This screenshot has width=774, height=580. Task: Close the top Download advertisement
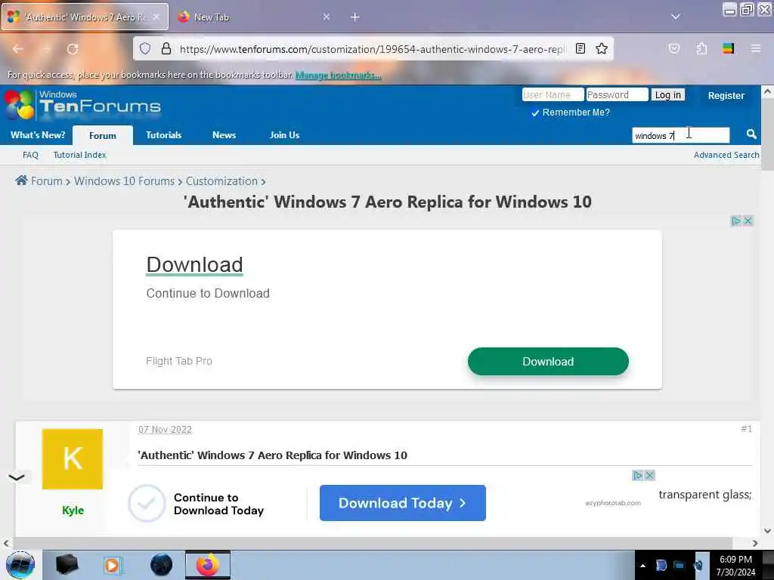(x=748, y=221)
